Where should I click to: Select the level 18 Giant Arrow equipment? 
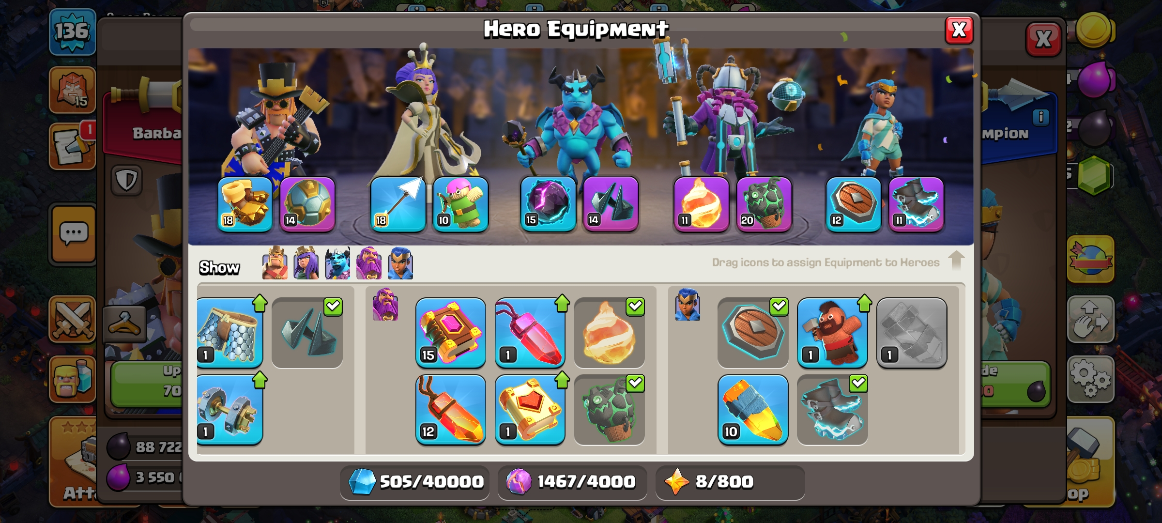pyautogui.click(x=398, y=204)
